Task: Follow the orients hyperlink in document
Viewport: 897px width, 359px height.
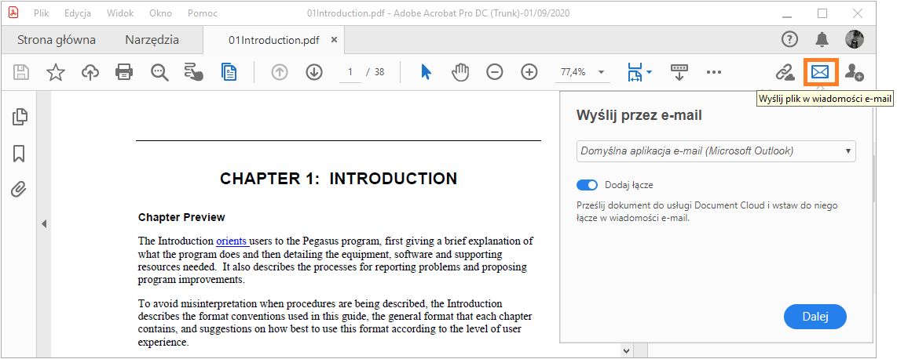Action: [x=232, y=241]
